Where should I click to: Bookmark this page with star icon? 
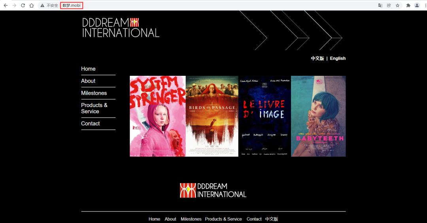pos(398,6)
